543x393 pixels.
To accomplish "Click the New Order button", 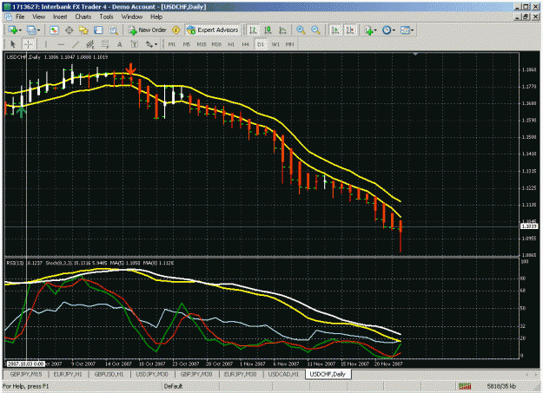I will (148, 30).
